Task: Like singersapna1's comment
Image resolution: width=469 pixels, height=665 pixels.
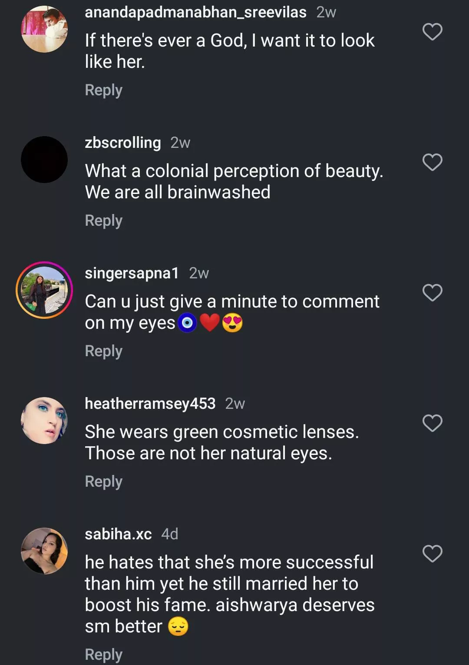Action: point(432,293)
